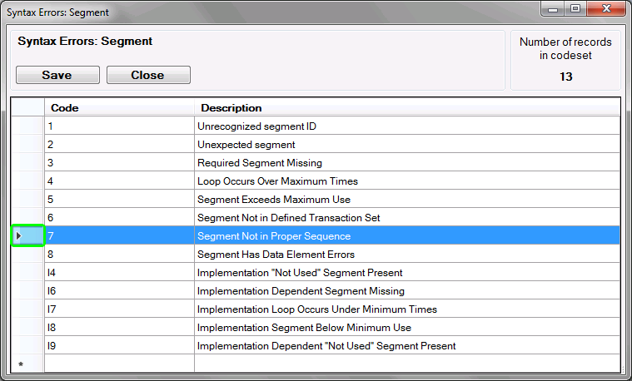The height and width of the screenshot is (381, 632).
Task: Select the code cell containing I9
Action: (119, 346)
